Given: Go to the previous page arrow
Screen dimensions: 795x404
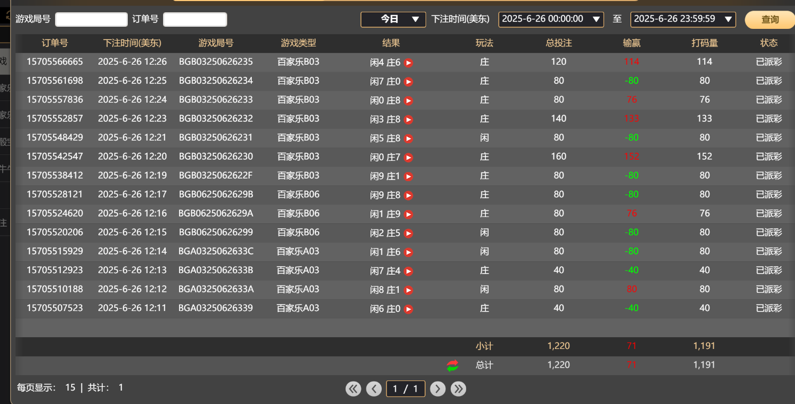Looking at the screenshot, I should (374, 389).
